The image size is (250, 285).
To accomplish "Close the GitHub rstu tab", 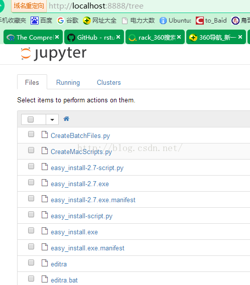I will point(118,37).
